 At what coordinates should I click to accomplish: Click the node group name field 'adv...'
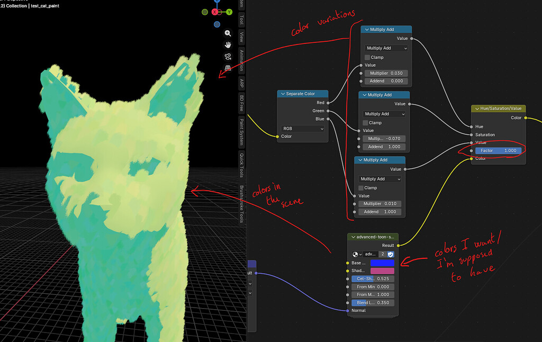[x=370, y=254]
